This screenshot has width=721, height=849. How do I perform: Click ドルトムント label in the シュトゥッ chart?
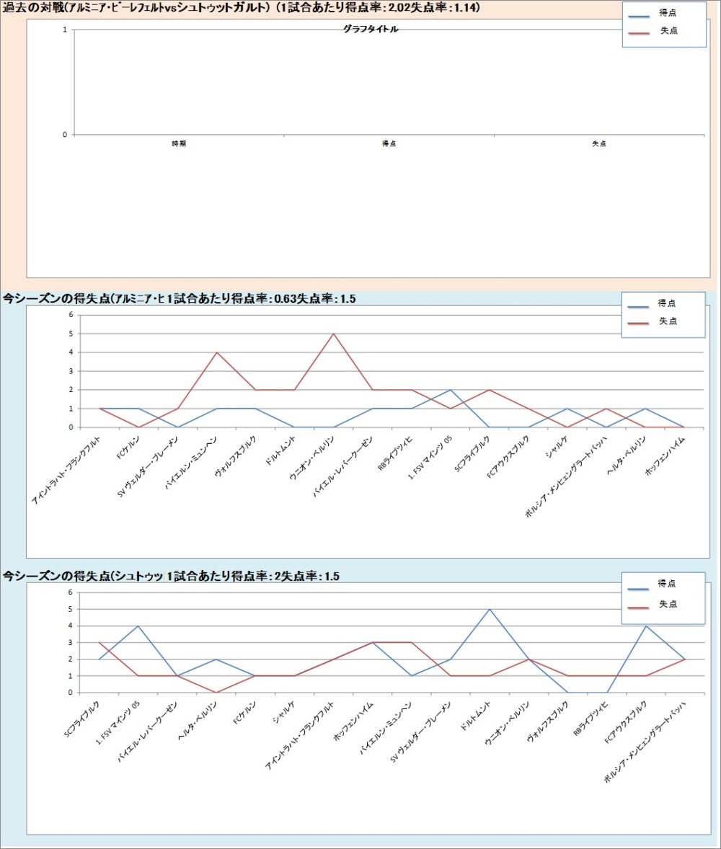(x=476, y=716)
